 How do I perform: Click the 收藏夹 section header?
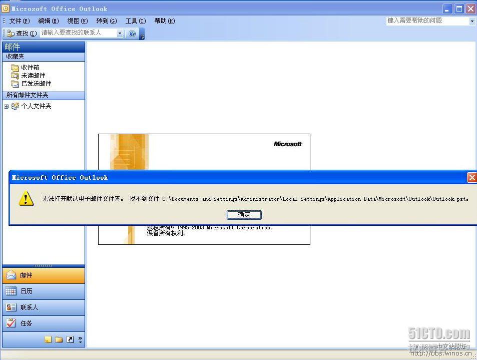[44, 57]
